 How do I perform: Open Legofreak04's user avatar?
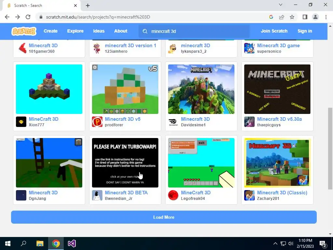tap(173, 195)
